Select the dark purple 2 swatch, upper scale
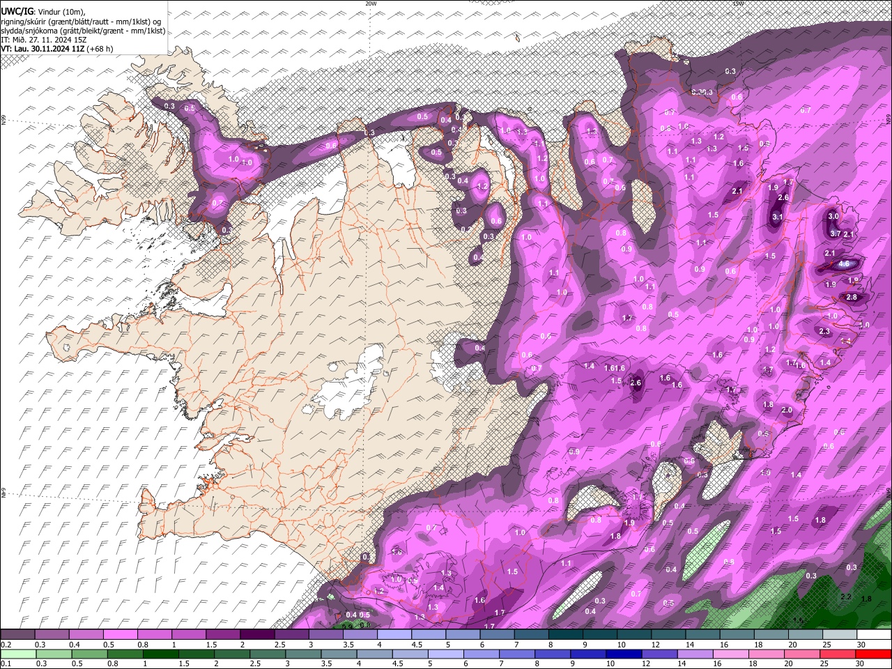Viewport: 892px width, 669px height. click(257, 634)
